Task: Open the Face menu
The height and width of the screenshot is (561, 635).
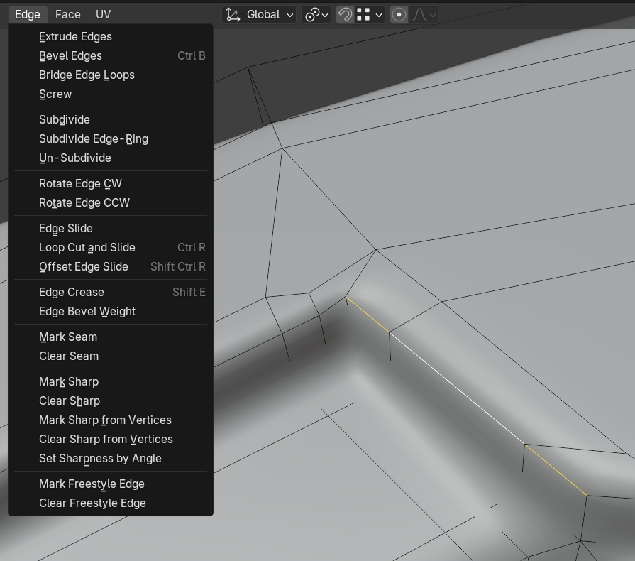Action: click(x=67, y=15)
